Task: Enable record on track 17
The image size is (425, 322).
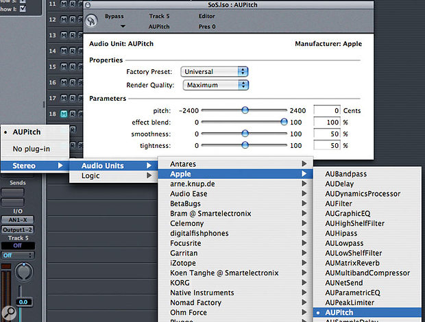Action: [x=73, y=98]
